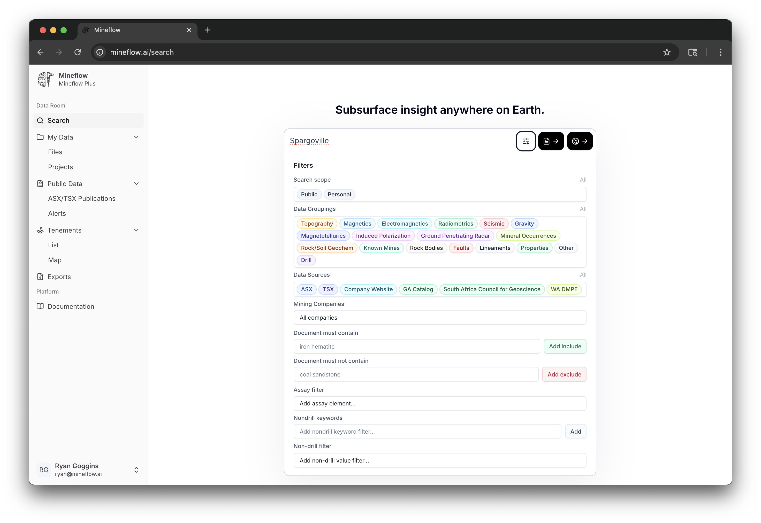Viewport: 761px width, 523px height.
Task: Open Documentation under Platform
Action: 71,306
